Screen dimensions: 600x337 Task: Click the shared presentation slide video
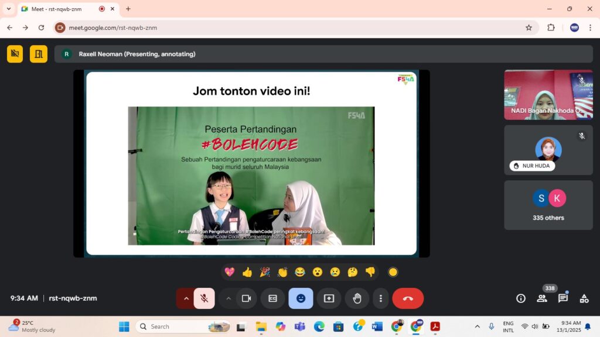251,176
